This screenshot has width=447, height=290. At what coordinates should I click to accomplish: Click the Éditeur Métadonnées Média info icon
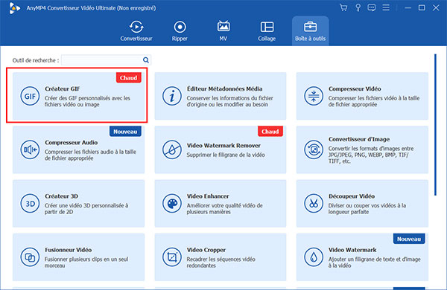[x=172, y=96]
